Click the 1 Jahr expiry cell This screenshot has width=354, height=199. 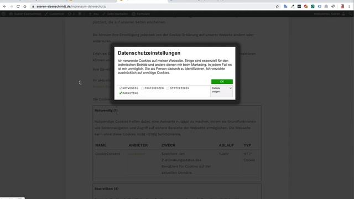[x=223, y=154]
